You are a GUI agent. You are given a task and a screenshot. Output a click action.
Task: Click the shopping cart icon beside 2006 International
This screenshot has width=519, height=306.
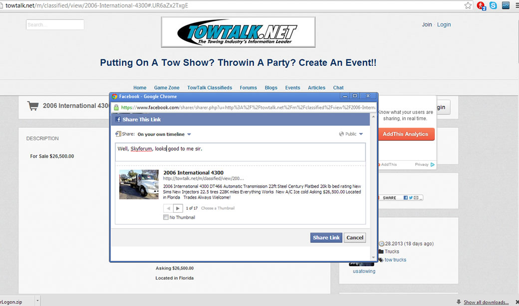(33, 106)
